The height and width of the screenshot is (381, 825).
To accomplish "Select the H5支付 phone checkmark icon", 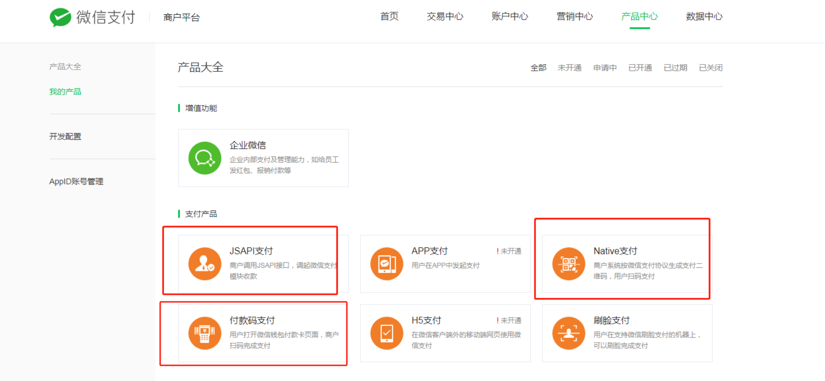I will point(387,333).
